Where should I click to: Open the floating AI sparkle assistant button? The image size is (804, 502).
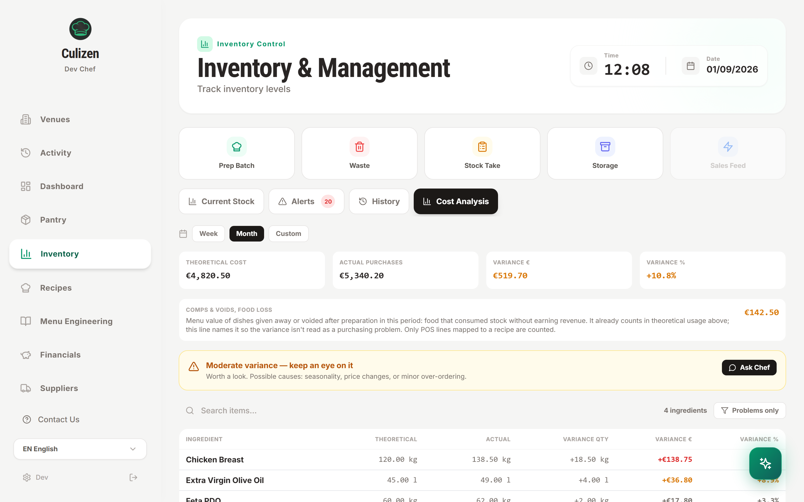coord(765,463)
